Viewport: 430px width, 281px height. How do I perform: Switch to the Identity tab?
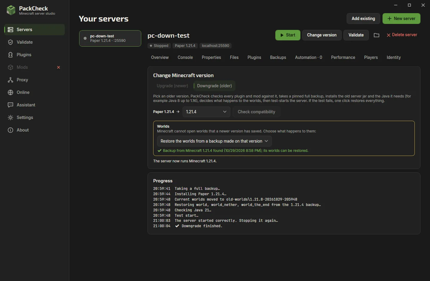coord(394,57)
